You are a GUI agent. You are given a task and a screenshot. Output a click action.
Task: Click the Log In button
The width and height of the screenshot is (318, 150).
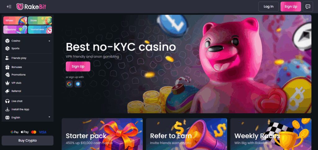coord(269,7)
